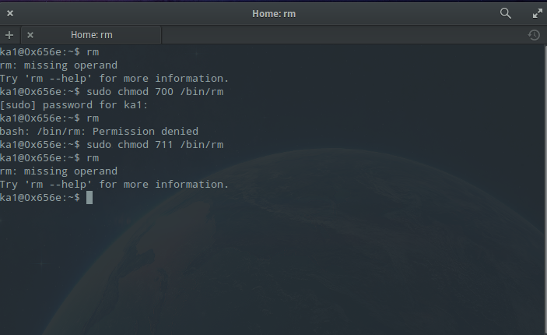Click the first 'rm: missing operand' output line
The height and width of the screenshot is (335, 547).
coord(58,65)
